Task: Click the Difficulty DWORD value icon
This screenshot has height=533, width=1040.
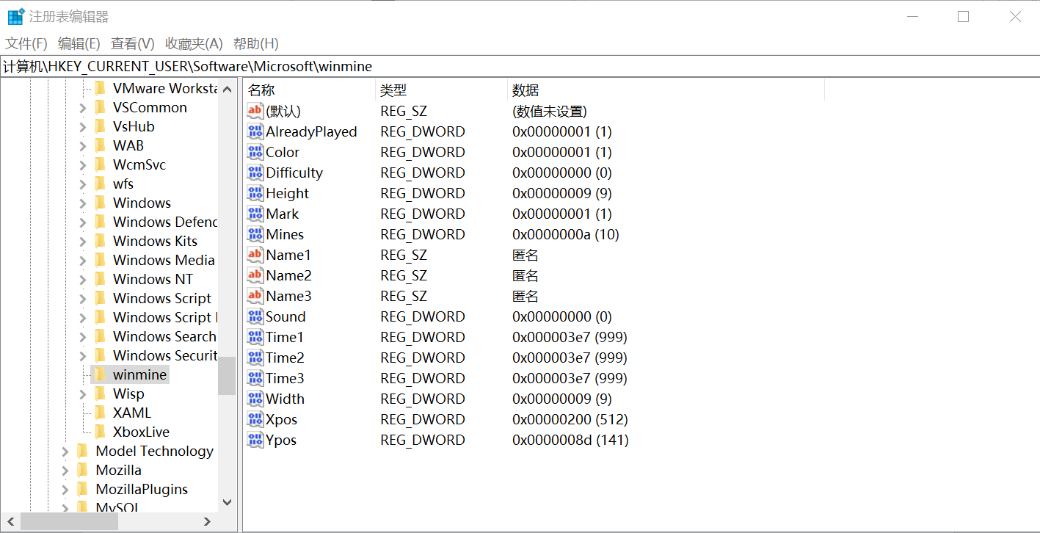Action: coord(255,173)
